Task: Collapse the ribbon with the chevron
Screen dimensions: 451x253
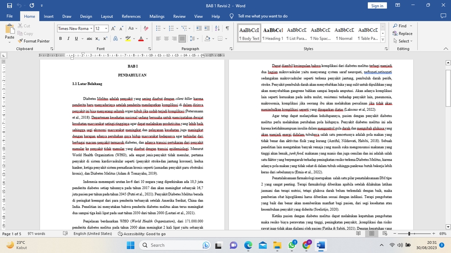Action: [x=446, y=49]
